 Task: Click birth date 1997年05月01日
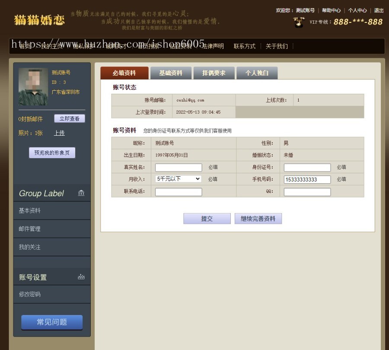(172, 155)
